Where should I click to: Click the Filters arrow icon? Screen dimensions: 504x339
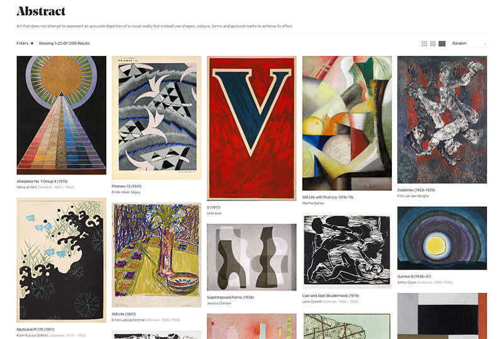click(32, 43)
